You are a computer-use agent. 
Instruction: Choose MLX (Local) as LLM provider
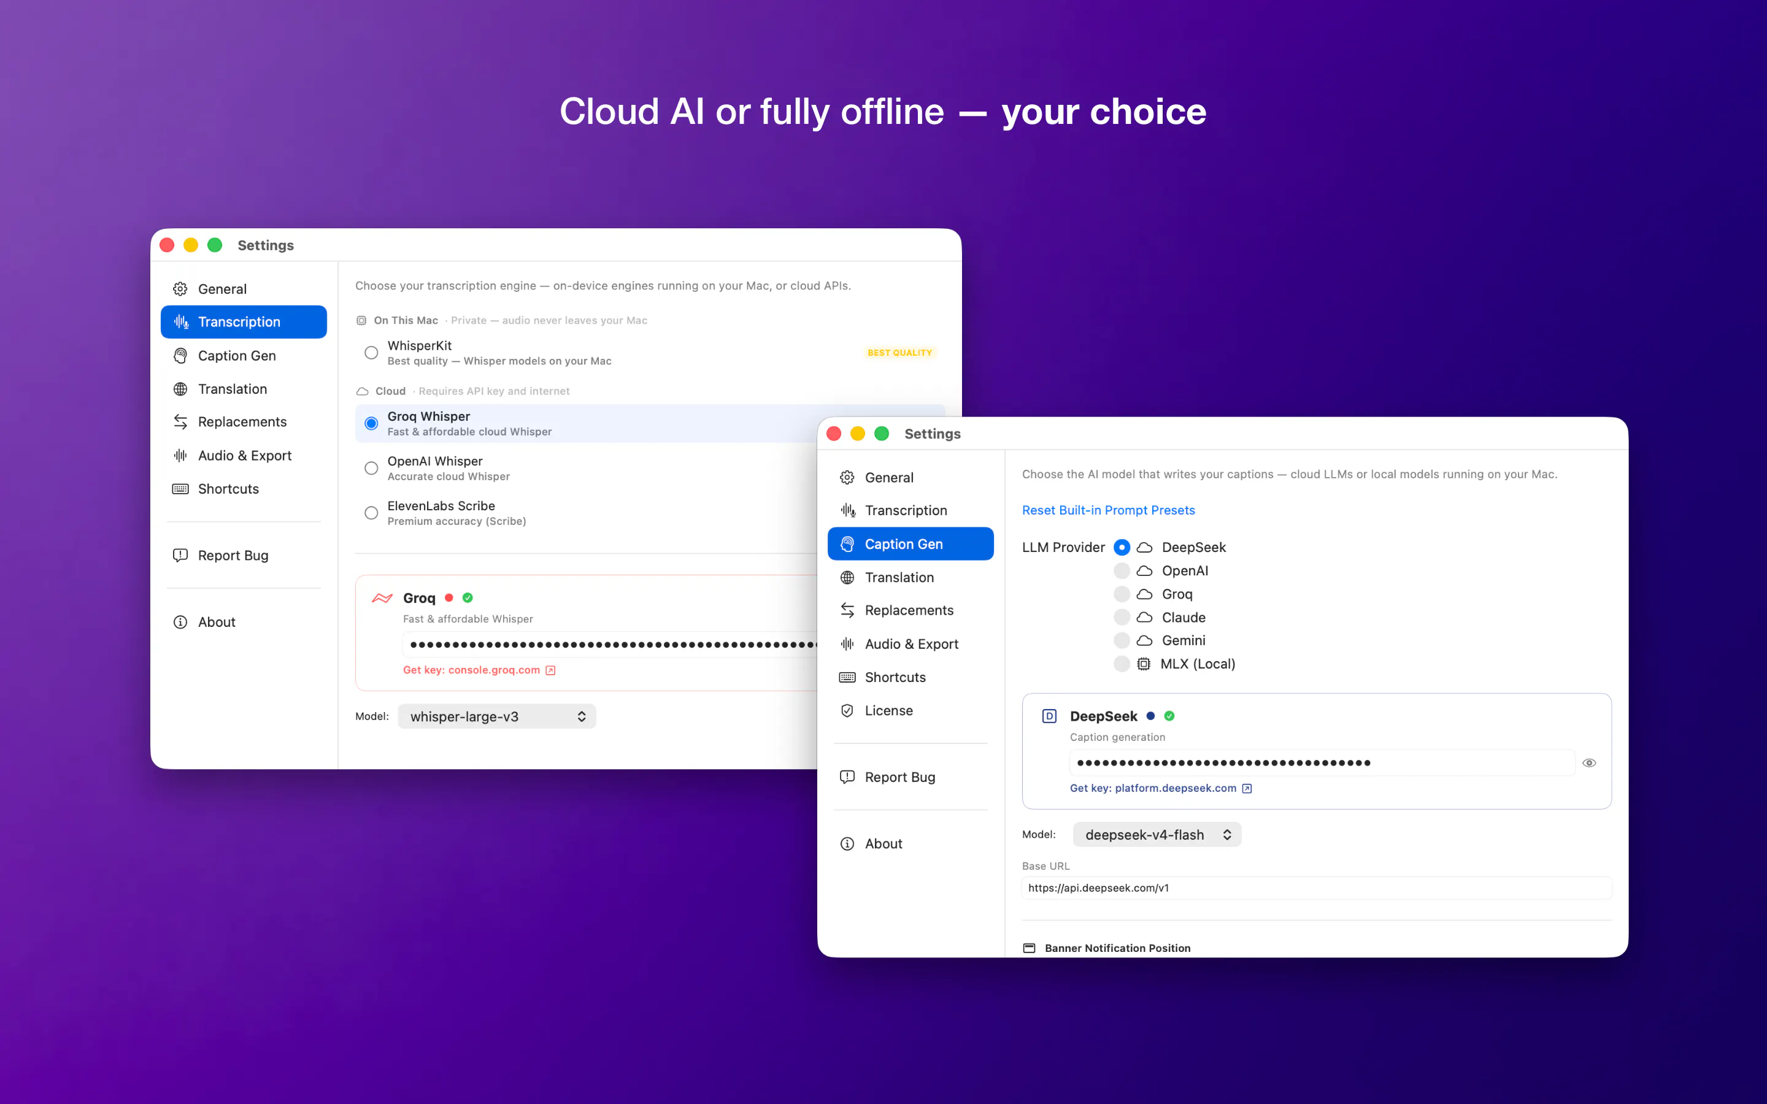(1122, 664)
